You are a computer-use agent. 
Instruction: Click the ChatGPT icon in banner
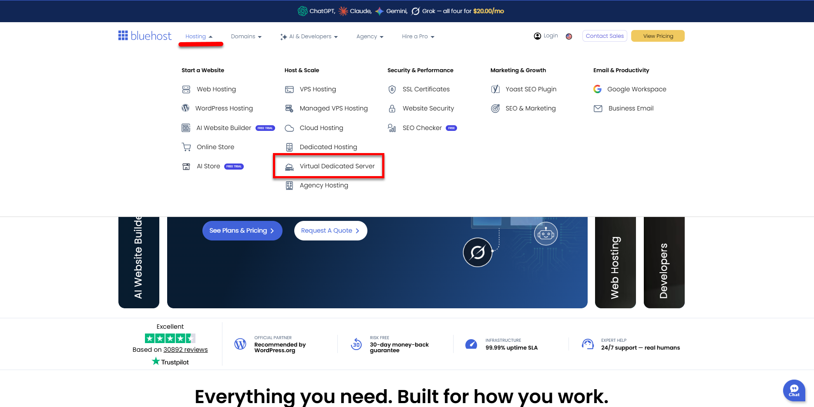(303, 11)
